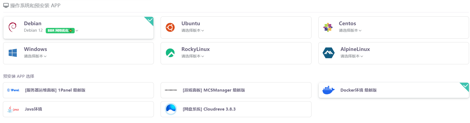Screen dimensions: 470x123
Task: Click the Debian swirl logo icon
Action: (x=12, y=27)
